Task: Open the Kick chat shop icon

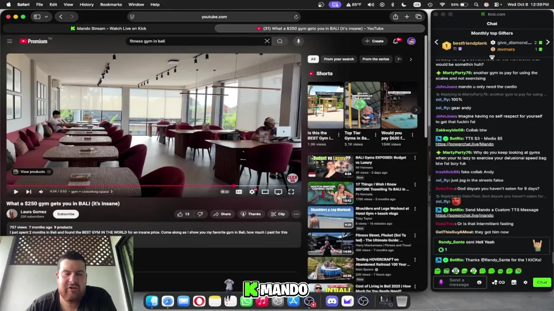Action: click(x=514, y=282)
